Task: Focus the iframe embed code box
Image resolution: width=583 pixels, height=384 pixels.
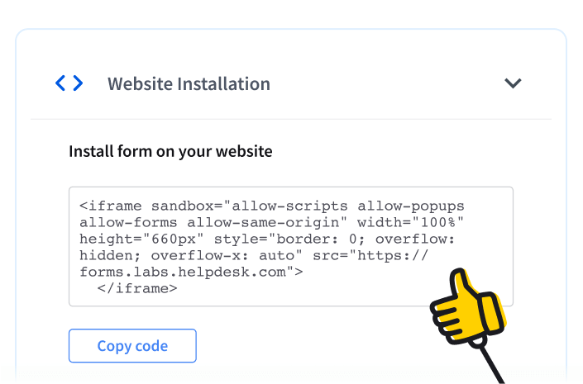Action: 290,246
